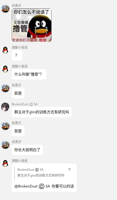Open the penguin meme image from 肖黑仔
117x200 pixels.
(32, 25)
